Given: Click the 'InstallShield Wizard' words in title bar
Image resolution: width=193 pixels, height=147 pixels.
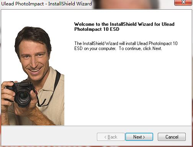Looking at the screenshot, I should (70, 3).
